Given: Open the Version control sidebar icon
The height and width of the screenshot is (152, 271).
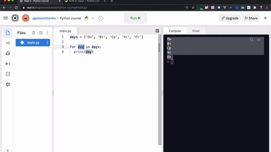Looking at the screenshot, I should point(8,43).
